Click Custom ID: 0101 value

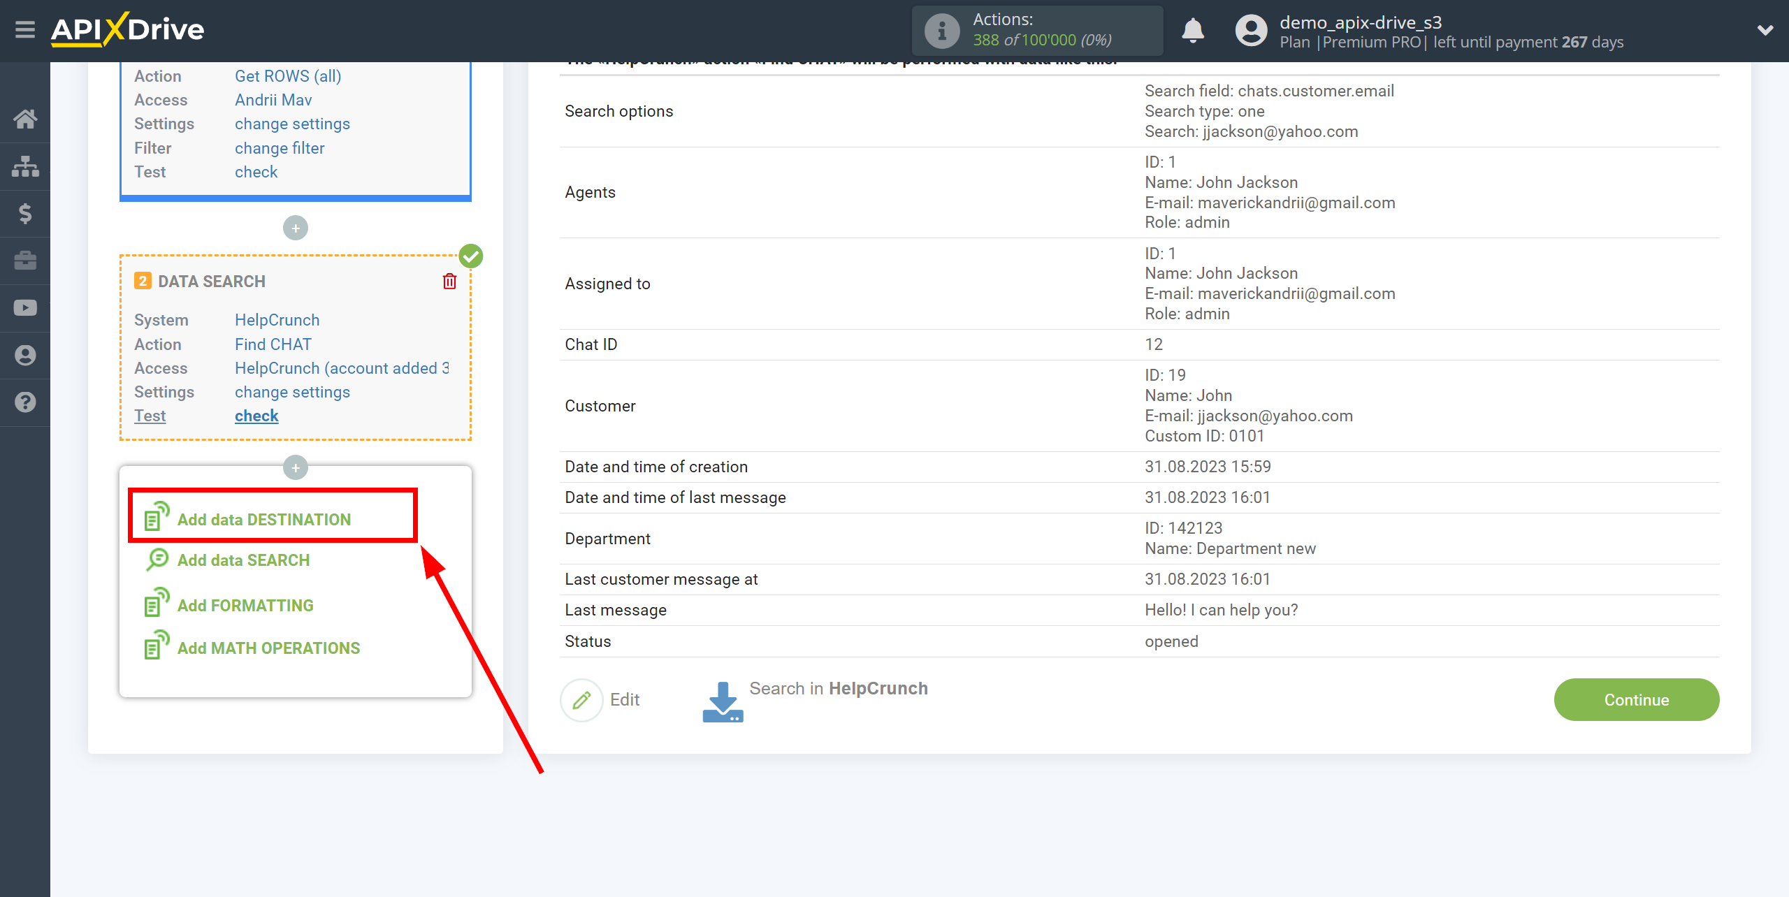tap(1205, 436)
